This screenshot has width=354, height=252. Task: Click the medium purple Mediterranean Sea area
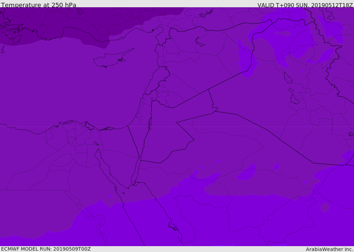[68, 86]
